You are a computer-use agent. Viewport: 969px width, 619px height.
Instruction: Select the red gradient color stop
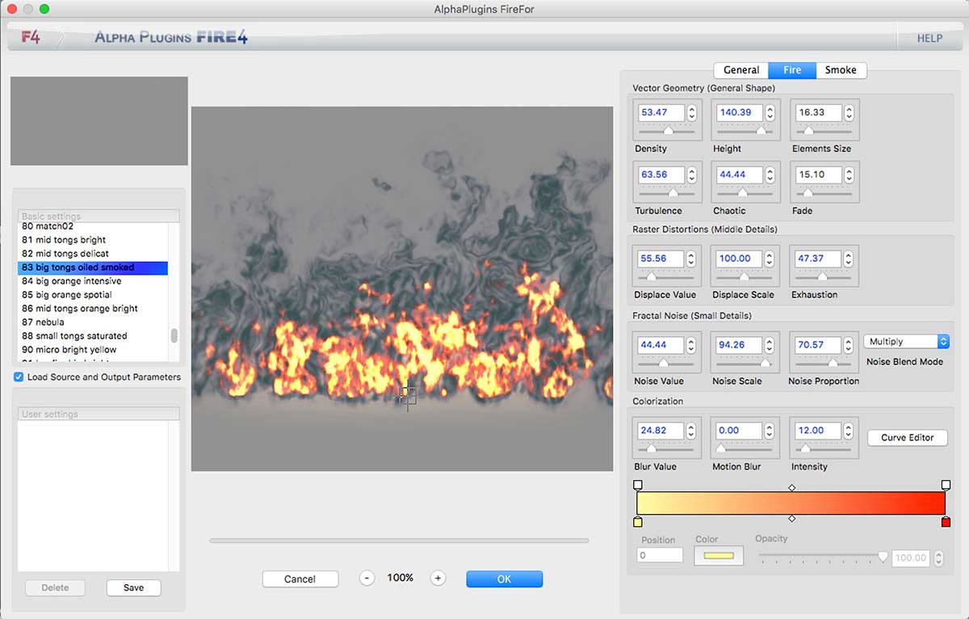[x=946, y=522]
